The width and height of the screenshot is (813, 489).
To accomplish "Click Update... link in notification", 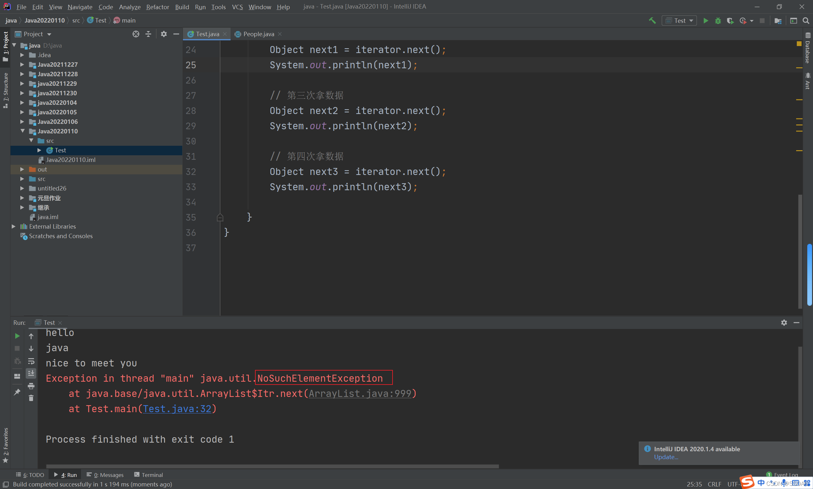I will point(666,457).
